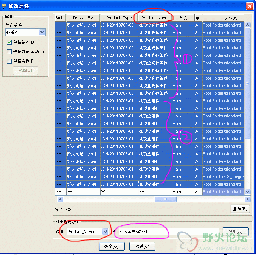This screenshot has height=255, width=256.
Task: Select the Root Folder/03_Lib folder cell
Action: tap(223, 177)
